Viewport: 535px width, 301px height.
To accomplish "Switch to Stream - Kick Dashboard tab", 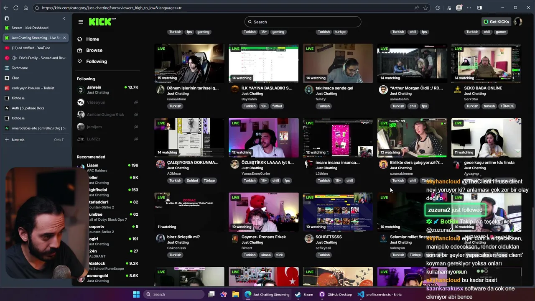I will point(35,28).
